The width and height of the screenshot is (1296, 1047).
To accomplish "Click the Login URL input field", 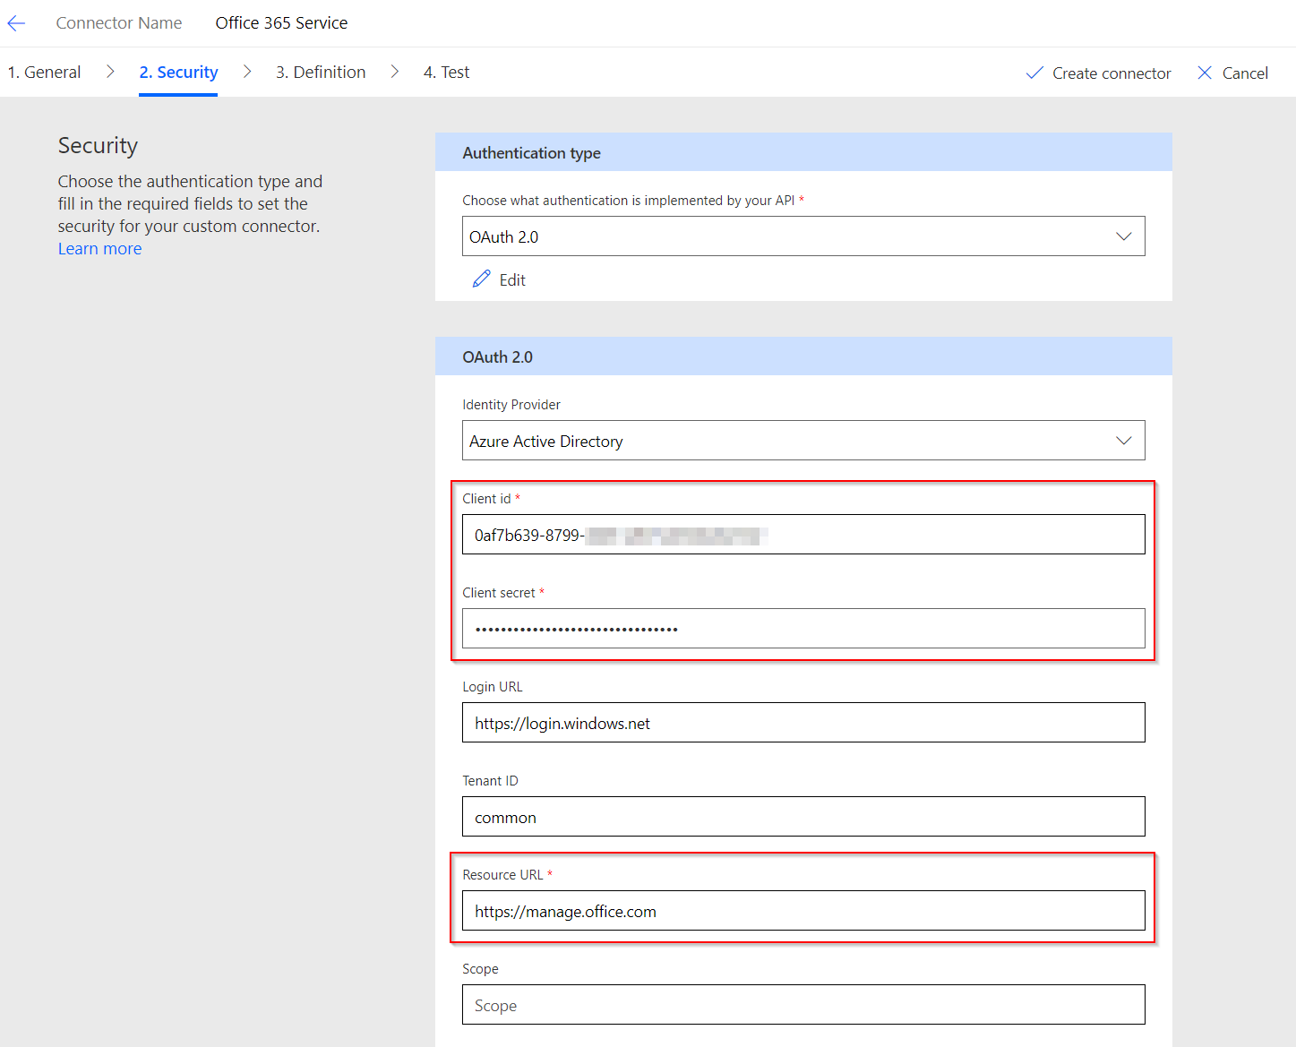I will coord(803,723).
